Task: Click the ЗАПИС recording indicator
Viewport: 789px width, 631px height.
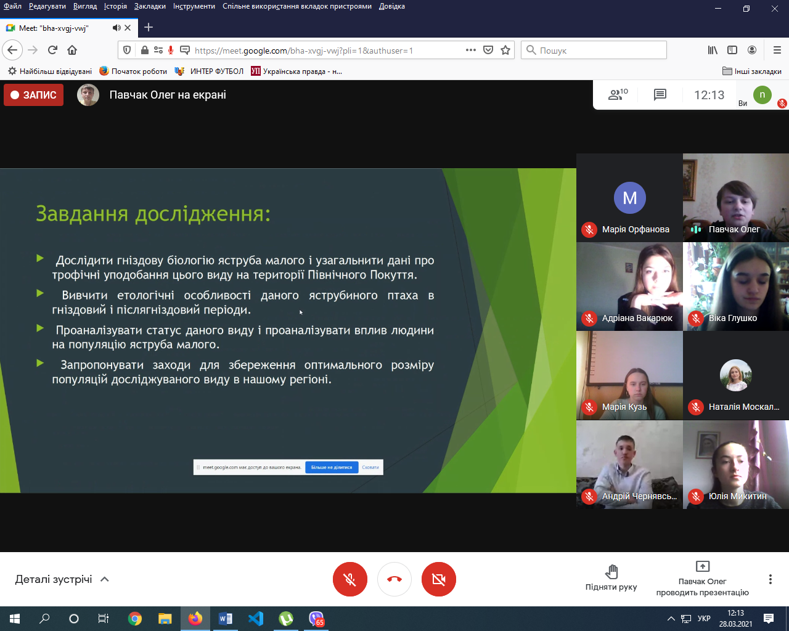Action: pyautogui.click(x=33, y=95)
